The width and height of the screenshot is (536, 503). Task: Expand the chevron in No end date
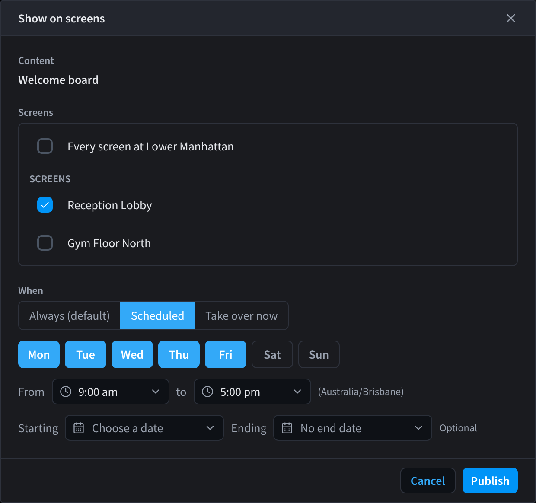pyautogui.click(x=418, y=428)
